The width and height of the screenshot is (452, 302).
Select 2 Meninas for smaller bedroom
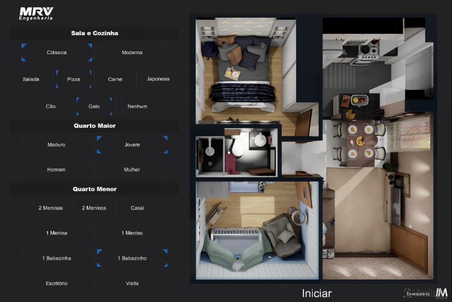51,208
